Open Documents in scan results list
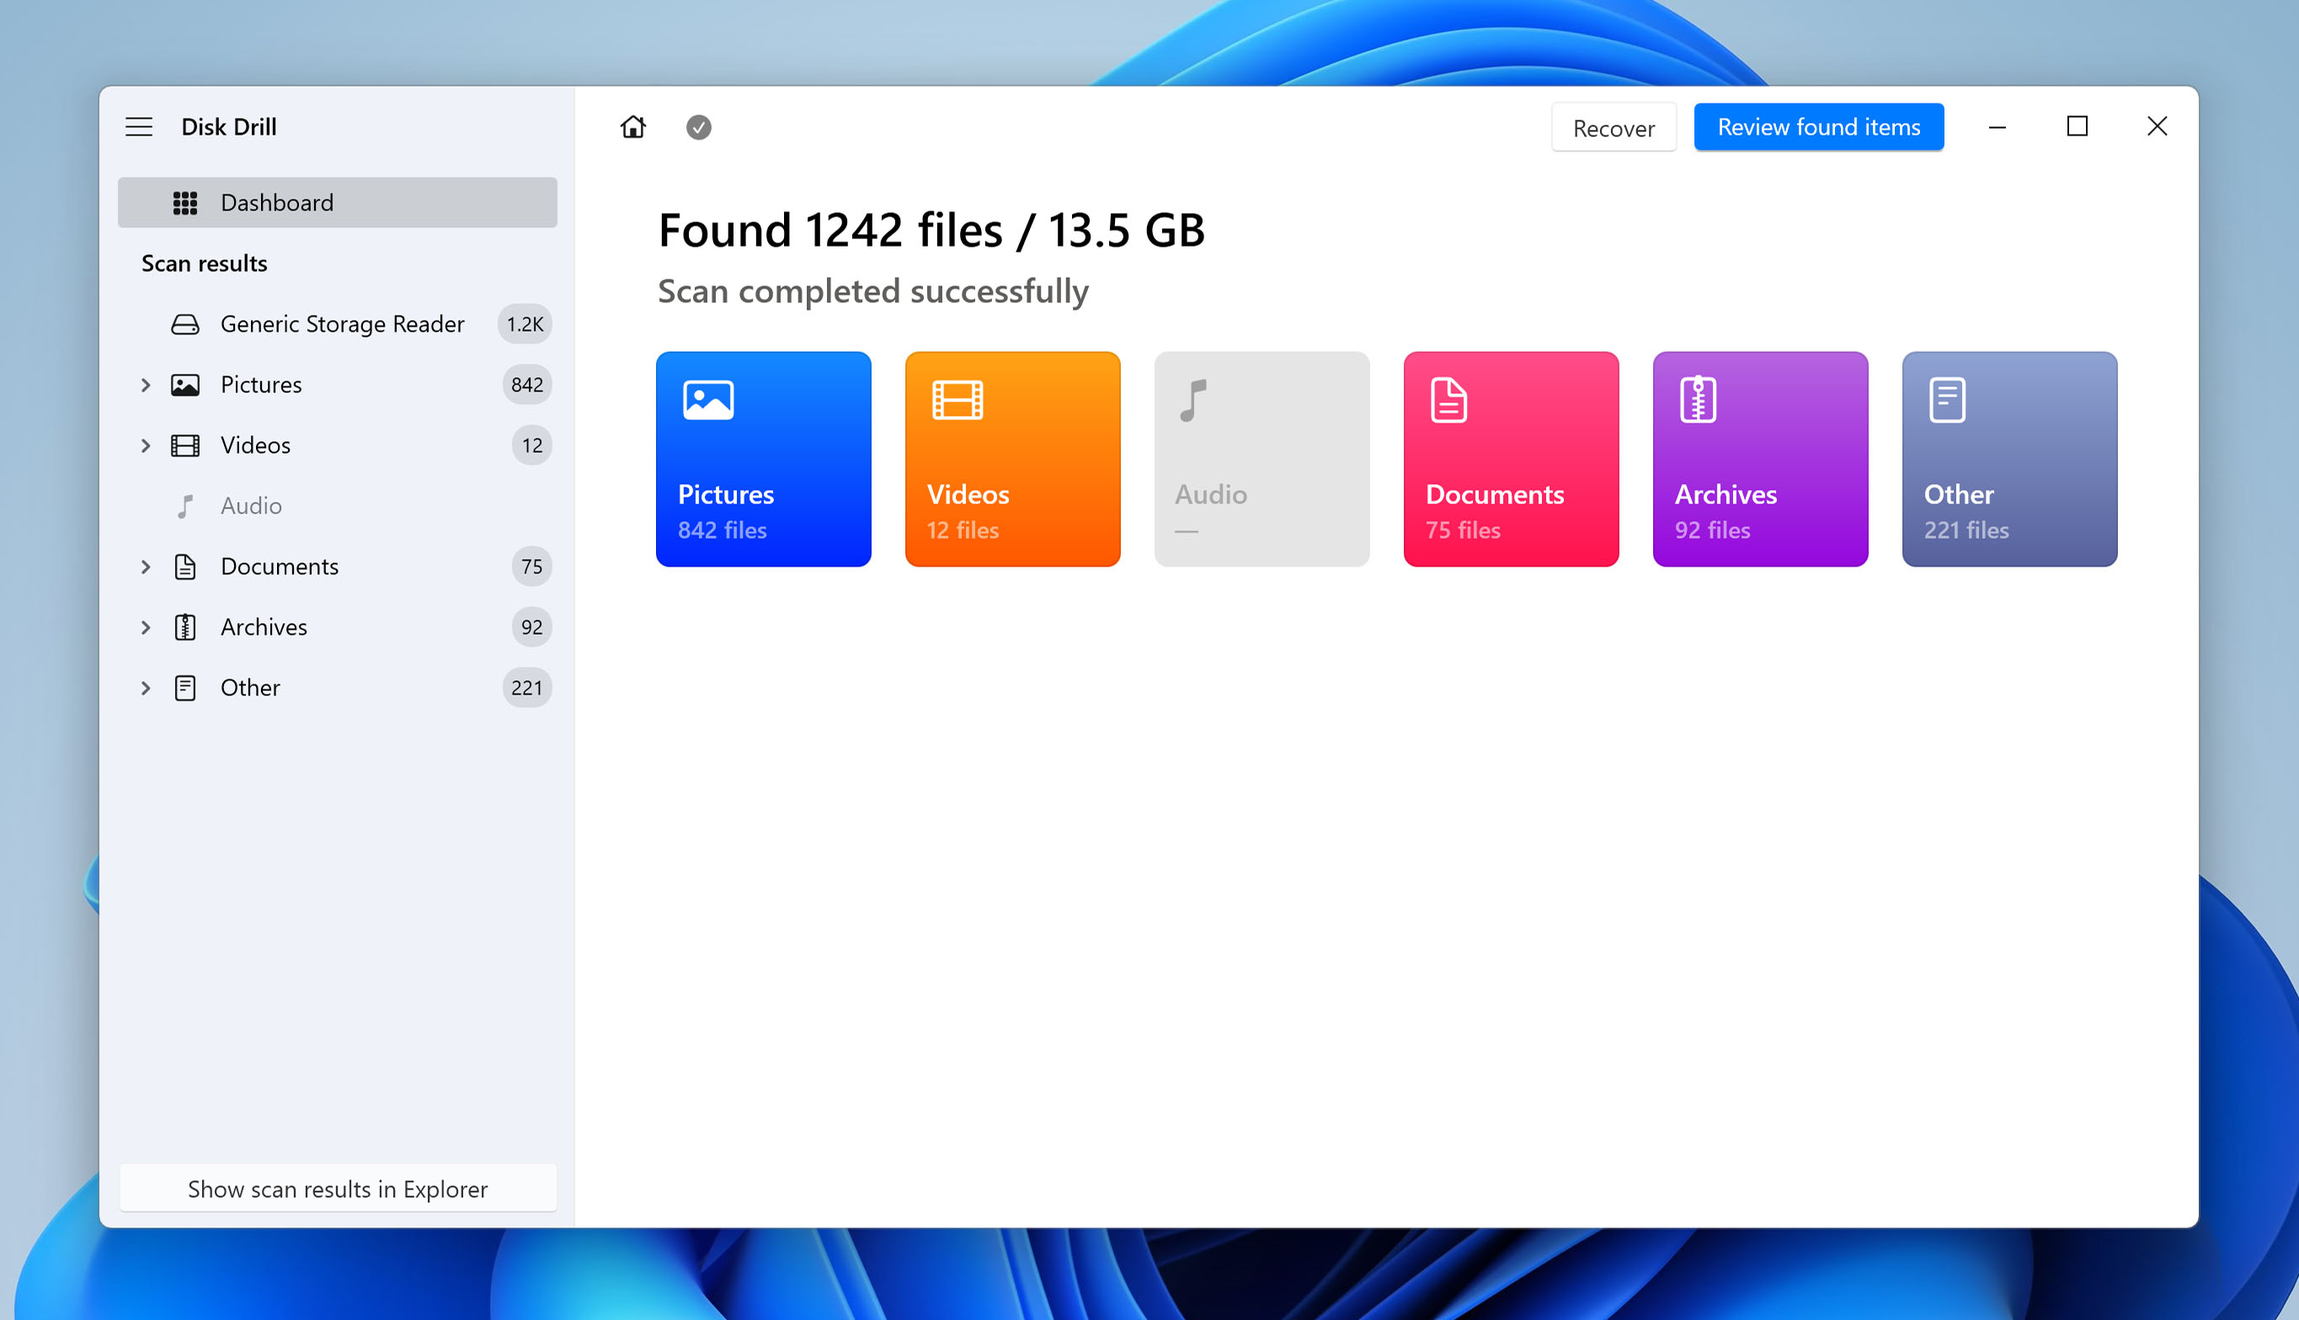Image resolution: width=2299 pixels, height=1320 pixels. pyautogui.click(x=338, y=567)
